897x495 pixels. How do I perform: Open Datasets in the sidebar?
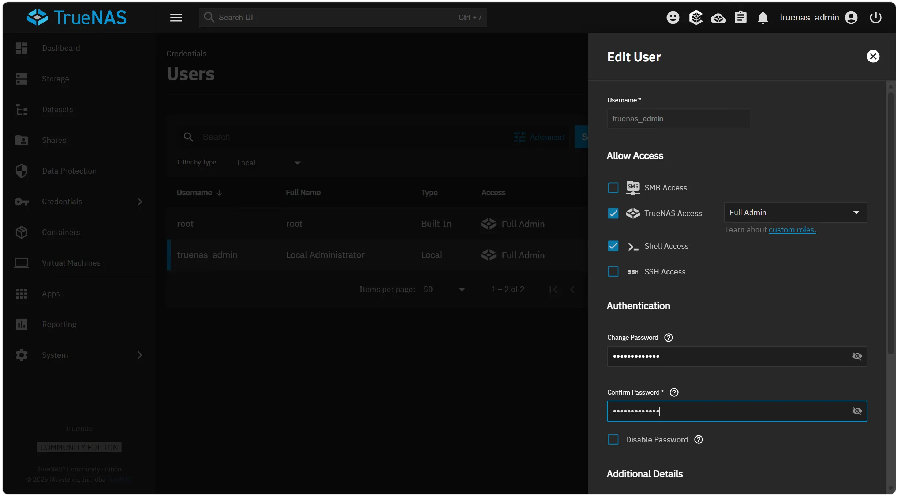pos(57,110)
